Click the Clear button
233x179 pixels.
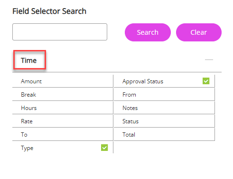(199, 32)
